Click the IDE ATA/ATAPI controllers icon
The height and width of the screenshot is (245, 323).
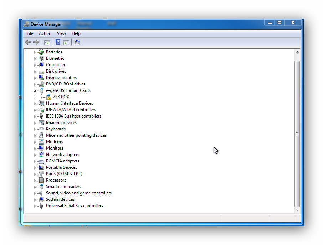coord(41,110)
